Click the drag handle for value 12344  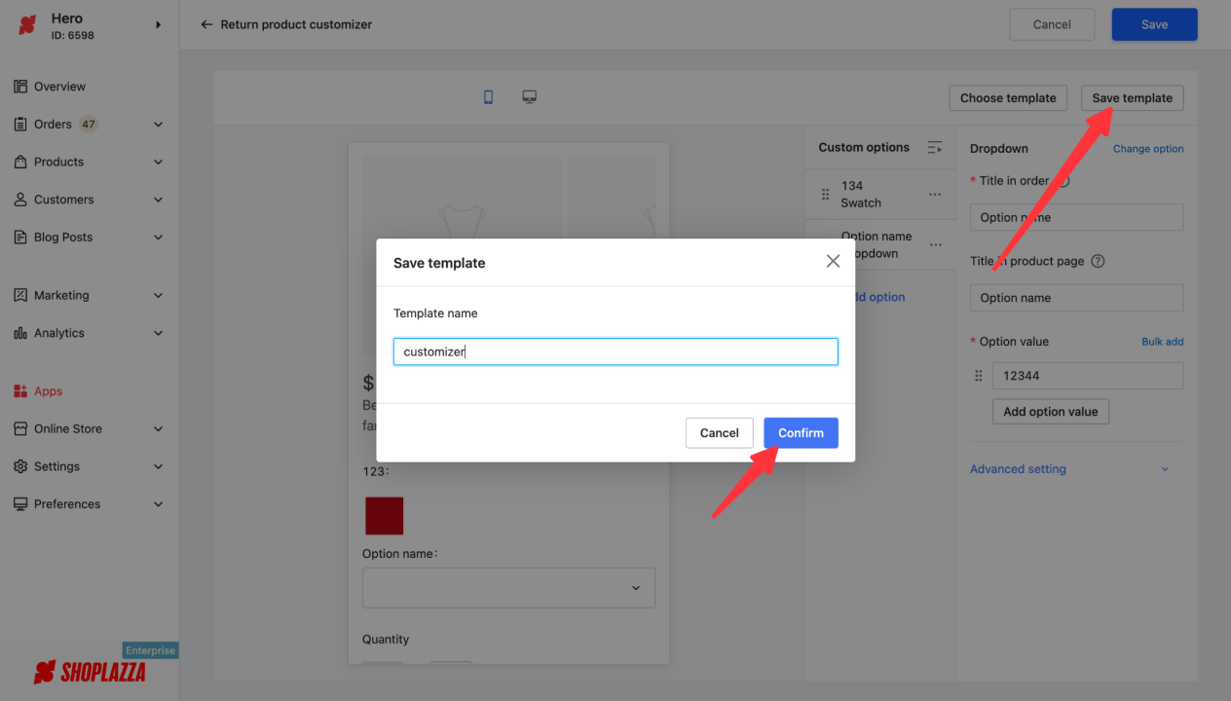[979, 376]
